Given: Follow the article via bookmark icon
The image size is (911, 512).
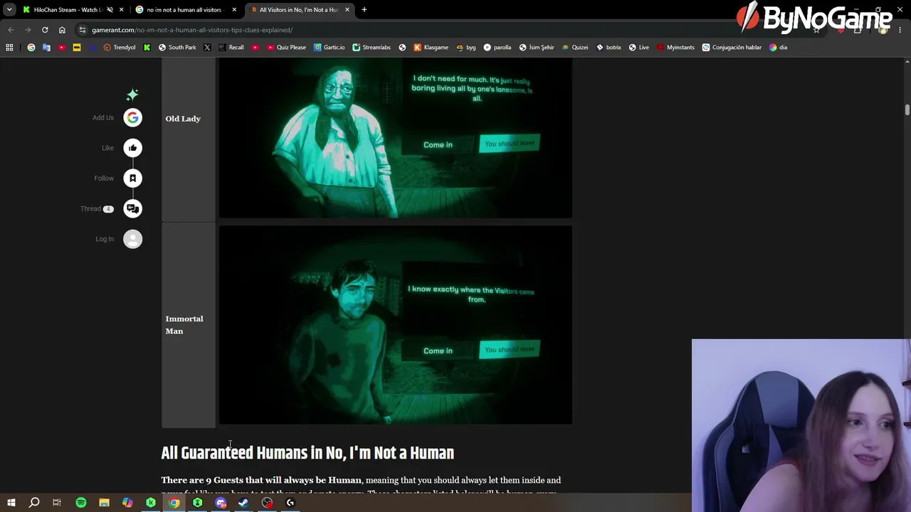Looking at the screenshot, I should tap(132, 178).
